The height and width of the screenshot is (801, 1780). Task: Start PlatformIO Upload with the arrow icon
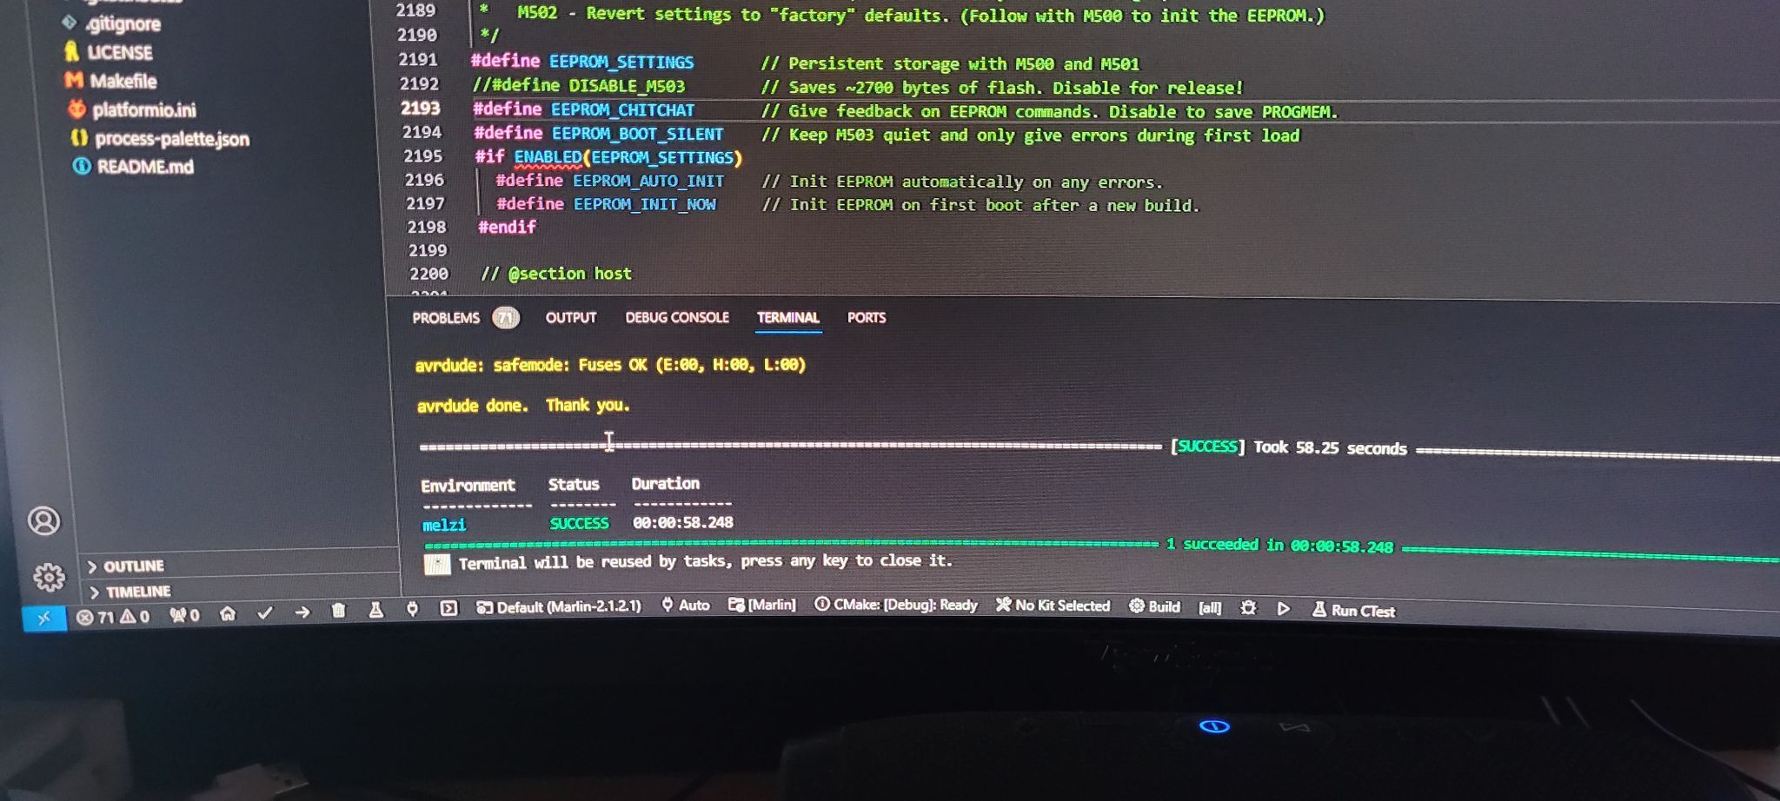pos(302,612)
